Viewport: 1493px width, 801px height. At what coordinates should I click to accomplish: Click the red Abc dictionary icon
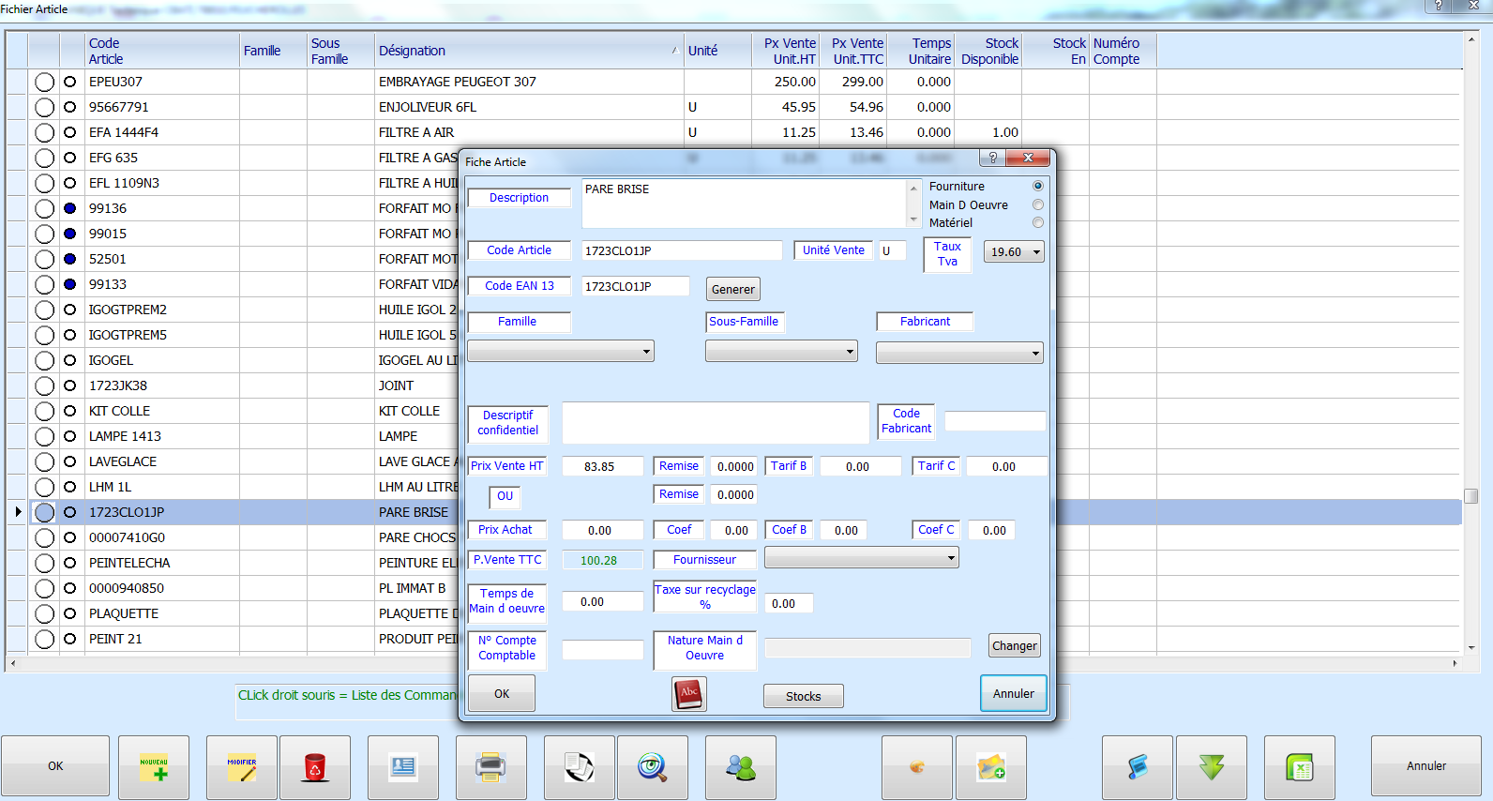[689, 694]
